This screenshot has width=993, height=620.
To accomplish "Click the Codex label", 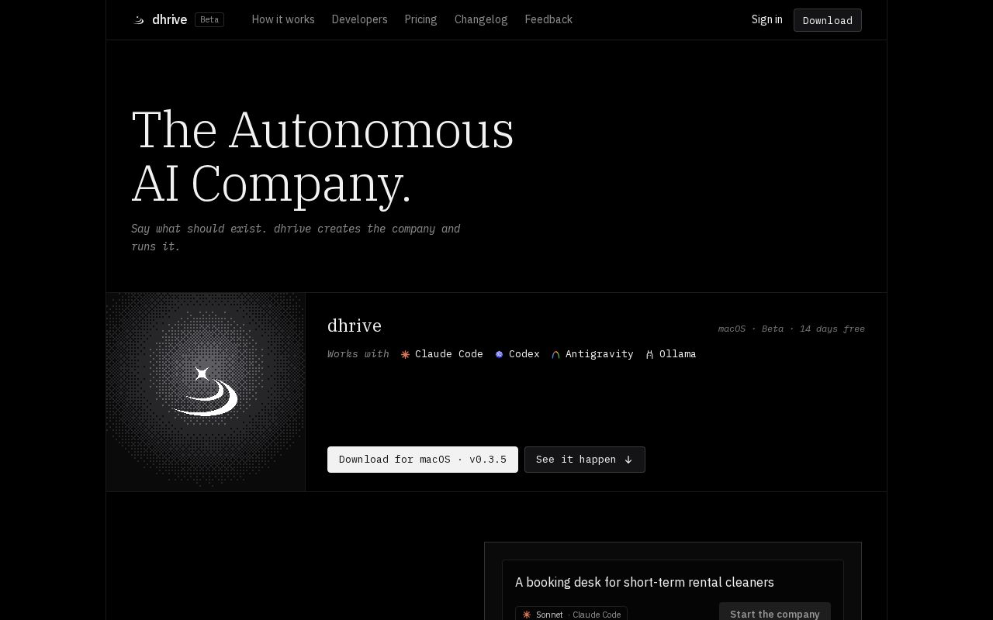I will pyautogui.click(x=524, y=354).
